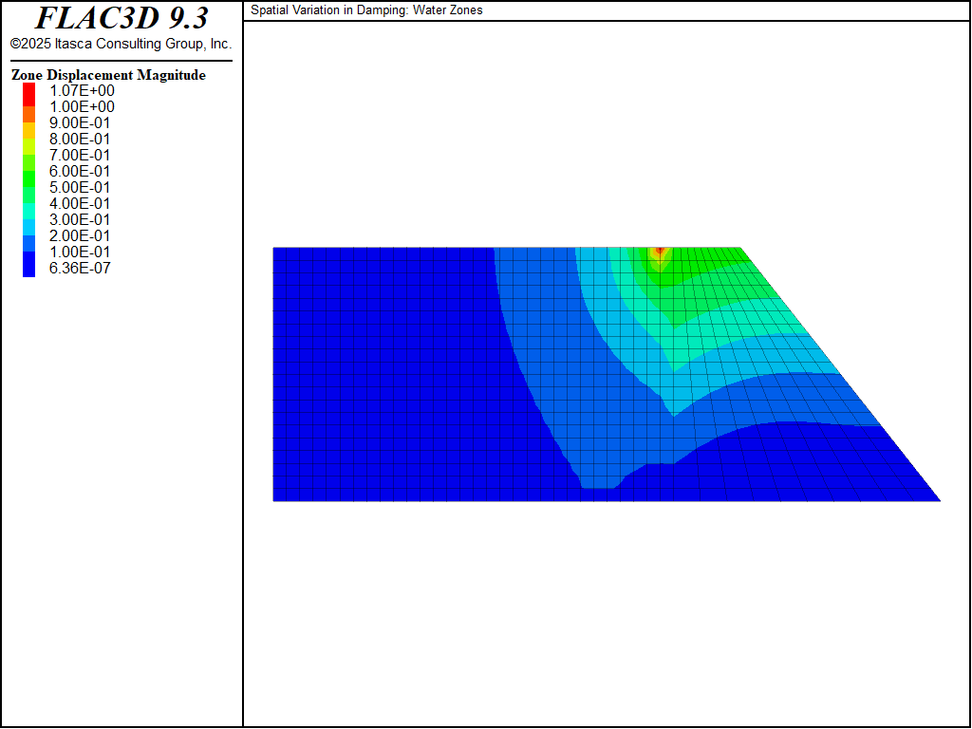Click the Zone Displacement Magnitude legend heading

coord(108,75)
